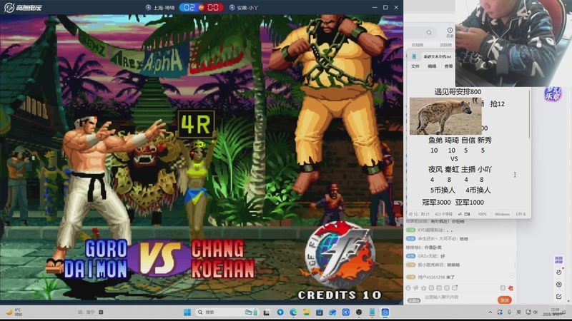Open the blue K app in taskbar
The width and height of the screenshot is (572, 321).
(x=346, y=312)
